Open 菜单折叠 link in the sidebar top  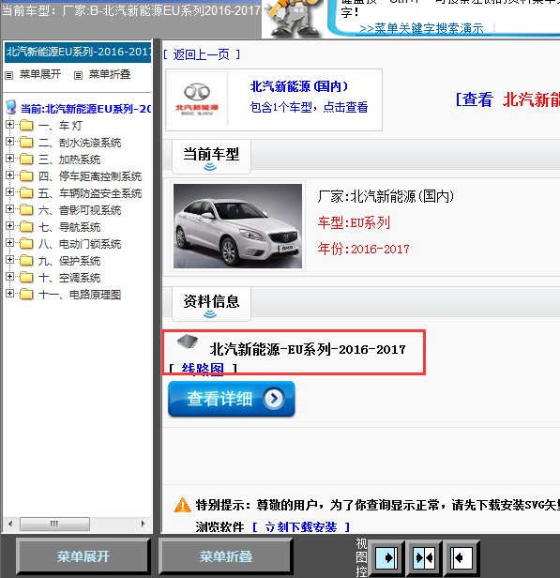tap(110, 74)
